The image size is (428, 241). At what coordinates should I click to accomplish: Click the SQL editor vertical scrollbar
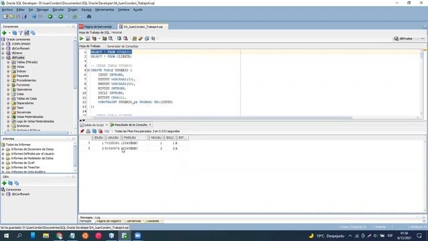421,82
